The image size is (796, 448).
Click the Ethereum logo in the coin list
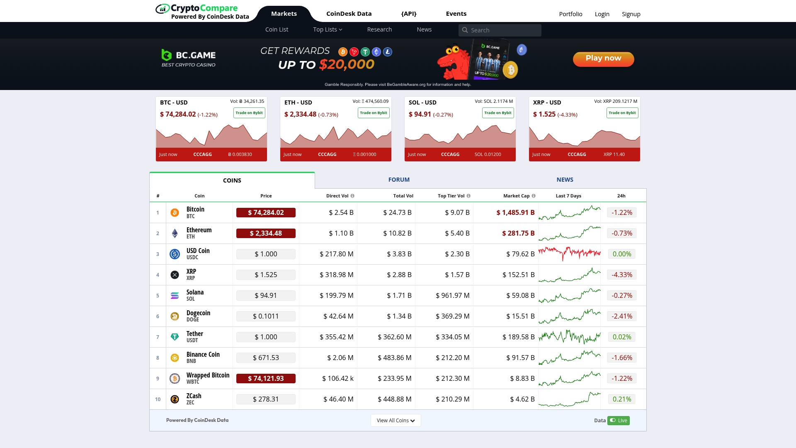click(175, 233)
